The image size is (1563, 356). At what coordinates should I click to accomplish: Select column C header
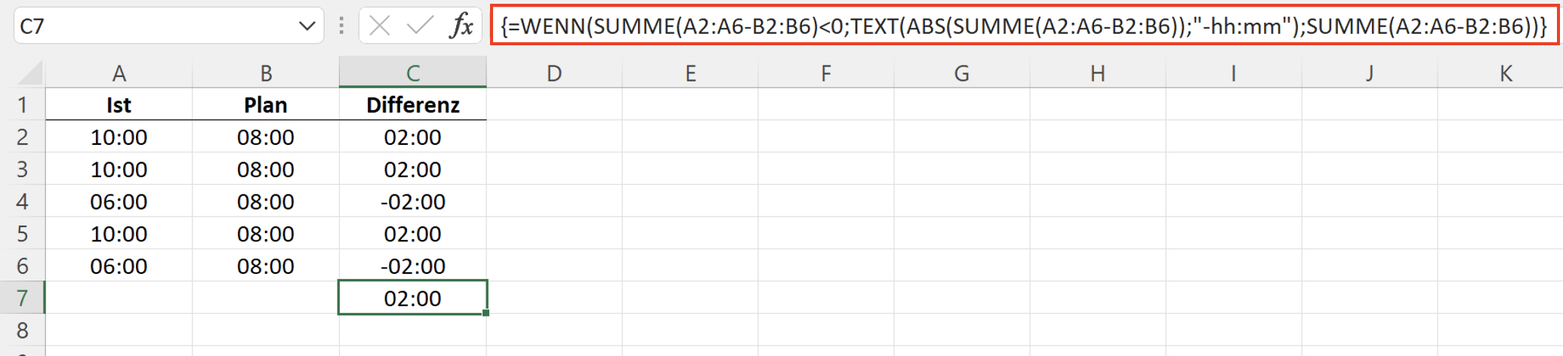point(413,73)
